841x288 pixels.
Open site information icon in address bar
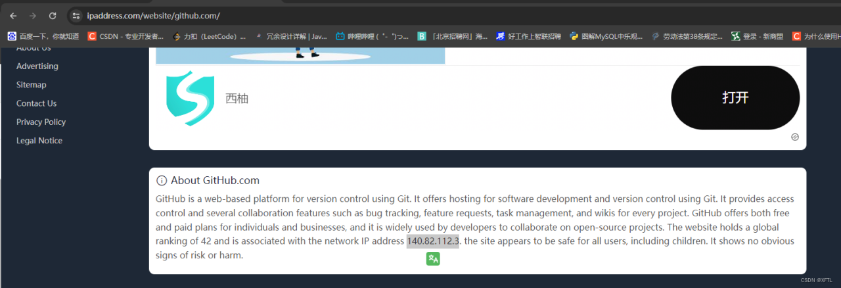(76, 16)
